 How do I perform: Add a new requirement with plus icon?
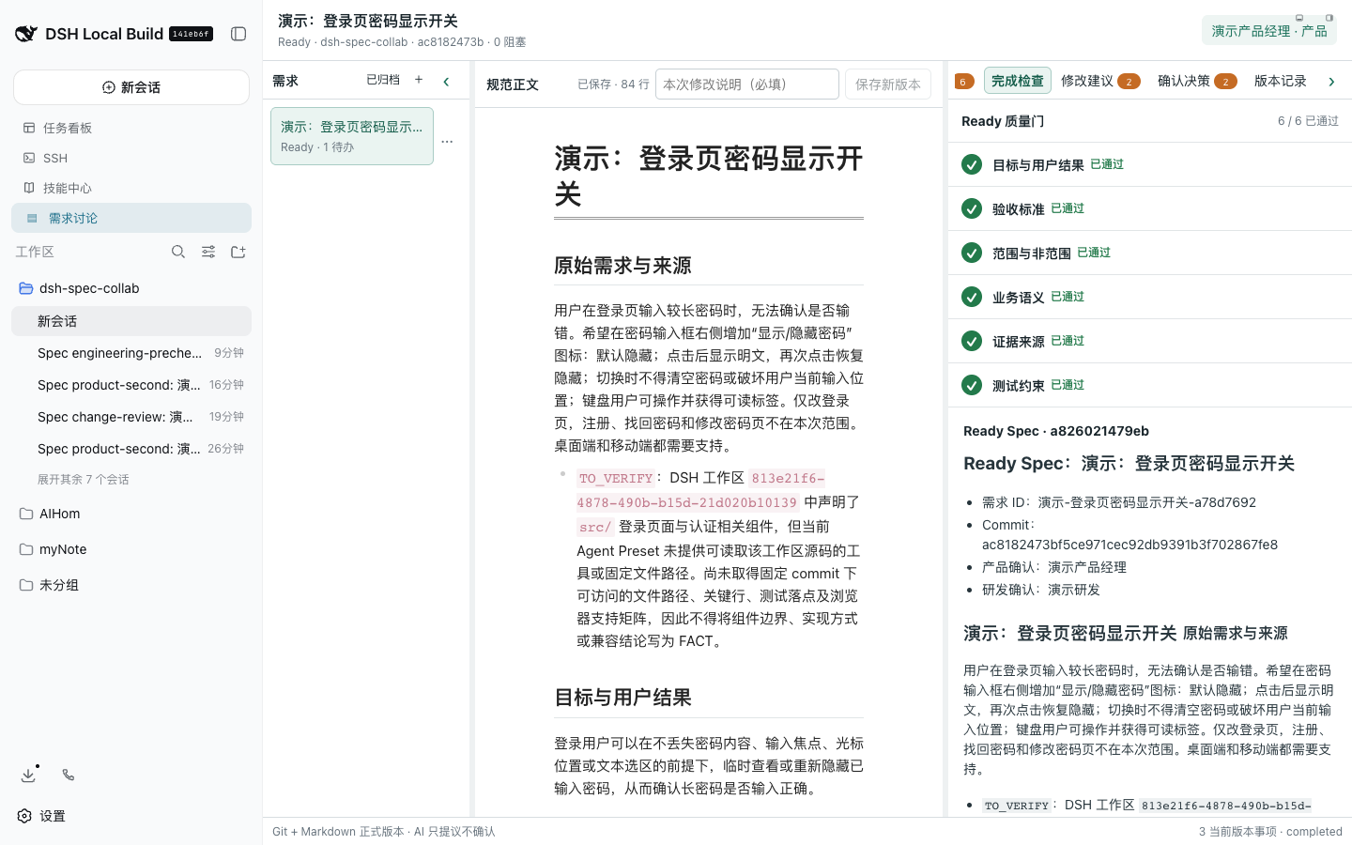click(419, 81)
